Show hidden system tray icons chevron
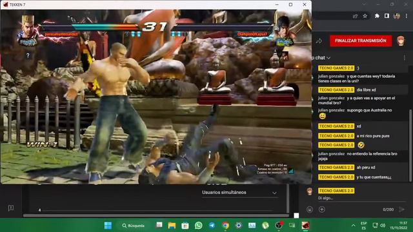This screenshot has width=413, height=232. (x=353, y=226)
